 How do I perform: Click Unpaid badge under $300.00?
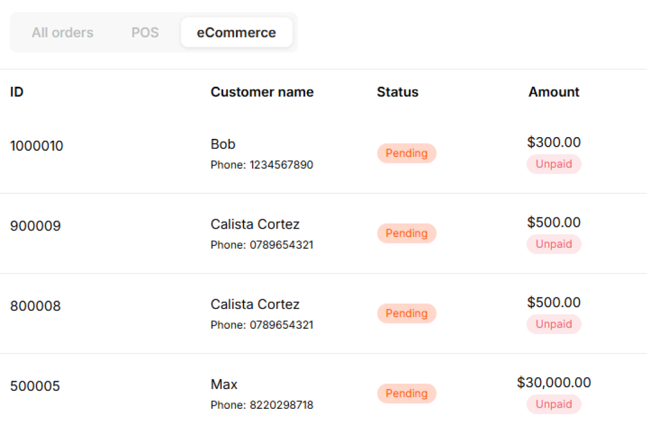pyautogui.click(x=554, y=164)
